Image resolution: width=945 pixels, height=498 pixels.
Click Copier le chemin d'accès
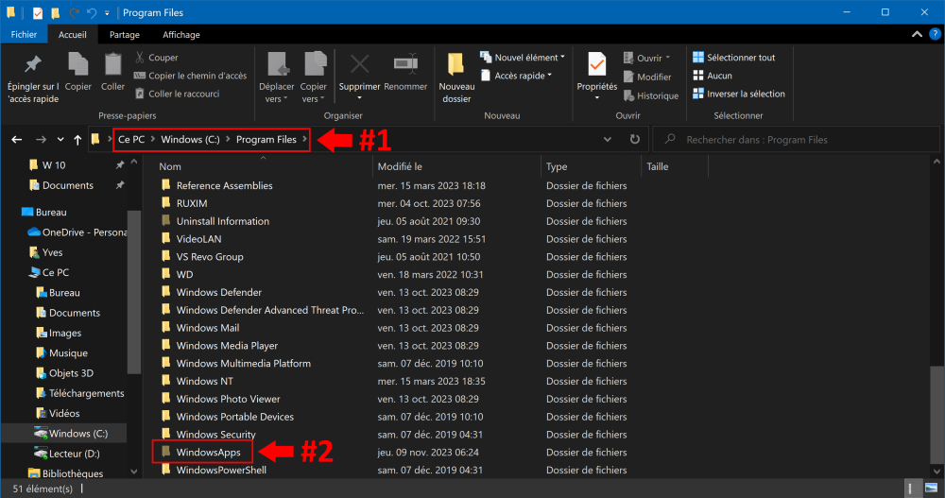click(191, 76)
